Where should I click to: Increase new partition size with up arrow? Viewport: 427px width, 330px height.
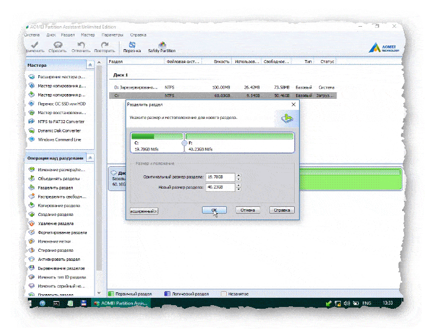click(x=238, y=186)
